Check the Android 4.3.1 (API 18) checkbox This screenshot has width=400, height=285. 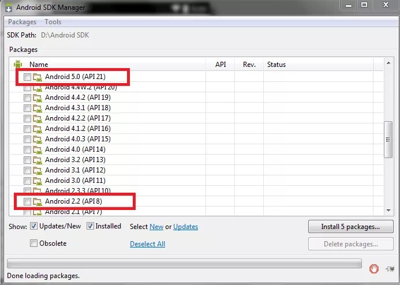[27, 108]
